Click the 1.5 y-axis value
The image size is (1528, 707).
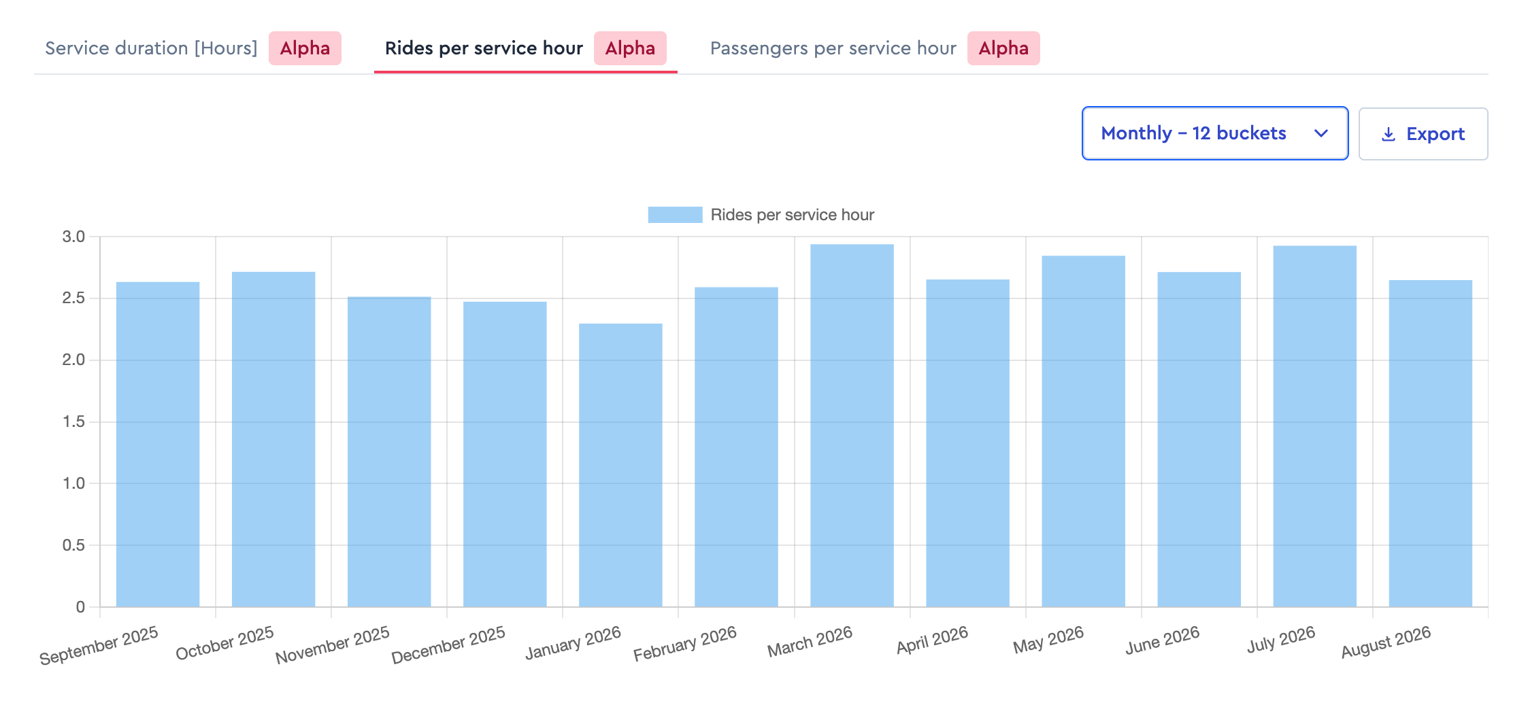(73, 421)
